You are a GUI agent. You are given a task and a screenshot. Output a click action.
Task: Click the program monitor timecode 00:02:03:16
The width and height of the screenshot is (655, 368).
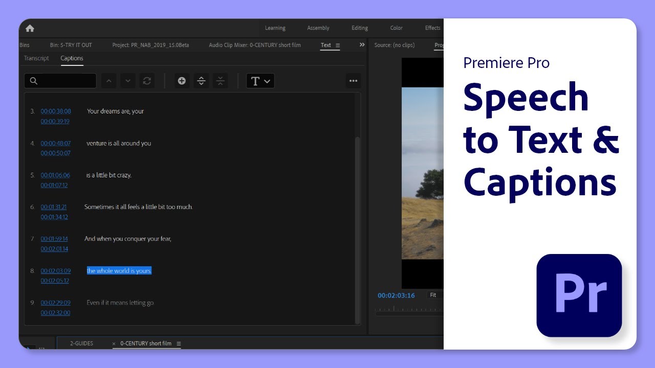[396, 295]
